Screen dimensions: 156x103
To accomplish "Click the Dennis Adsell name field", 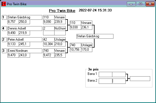I will pyautogui.click(x=25, y=28).
